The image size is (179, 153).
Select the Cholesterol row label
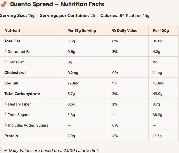pyautogui.click(x=15, y=73)
